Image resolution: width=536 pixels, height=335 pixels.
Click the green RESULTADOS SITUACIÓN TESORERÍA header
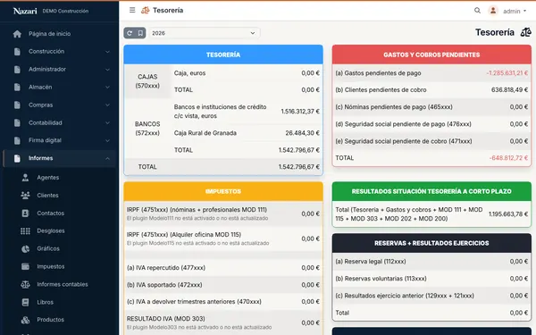[431, 191]
